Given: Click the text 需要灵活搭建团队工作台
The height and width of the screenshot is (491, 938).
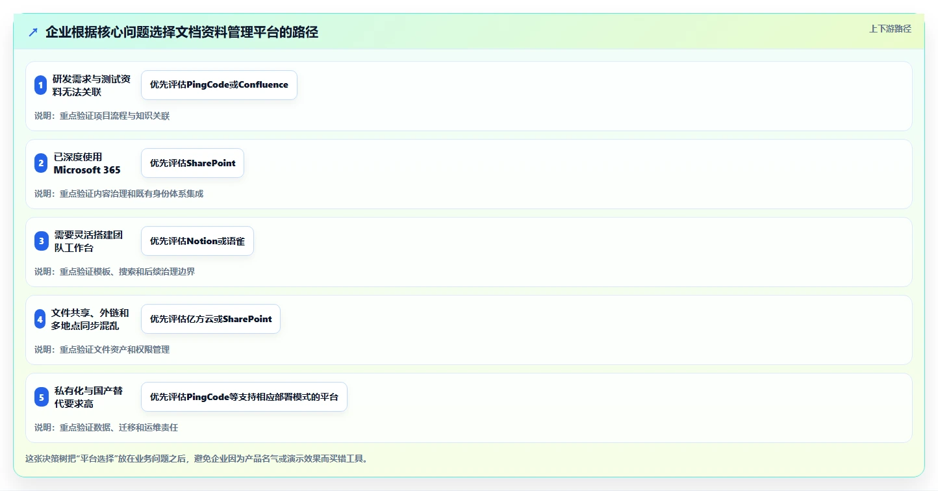Looking at the screenshot, I should 88,241.
